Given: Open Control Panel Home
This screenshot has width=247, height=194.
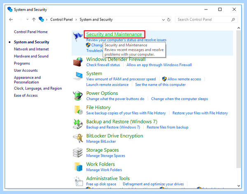Looking at the screenshot, I should [x=31, y=32].
